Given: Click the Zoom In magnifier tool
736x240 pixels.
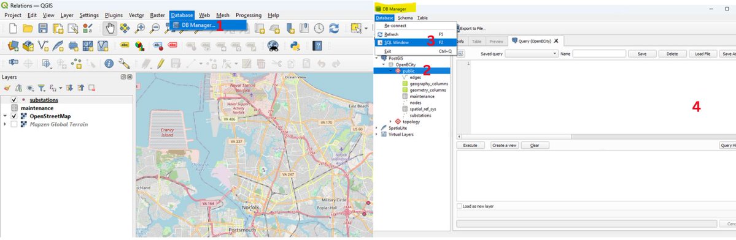Looking at the screenshot, I should click(x=140, y=28).
